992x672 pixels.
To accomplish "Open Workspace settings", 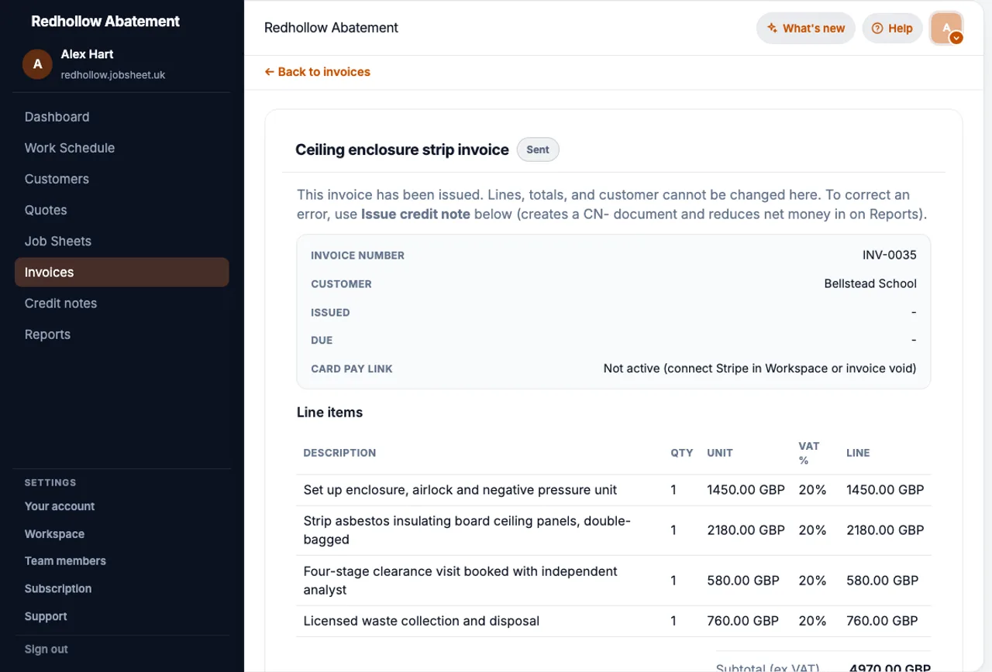I will point(54,534).
